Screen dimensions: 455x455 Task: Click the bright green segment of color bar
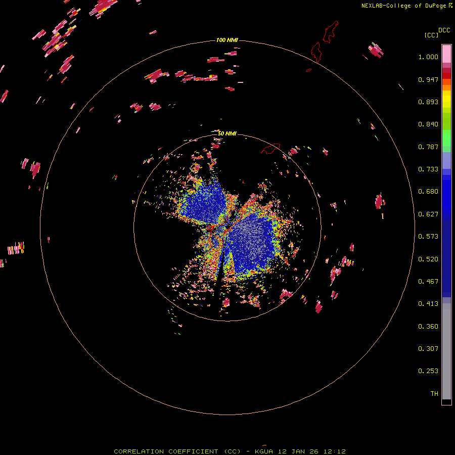tap(446, 138)
